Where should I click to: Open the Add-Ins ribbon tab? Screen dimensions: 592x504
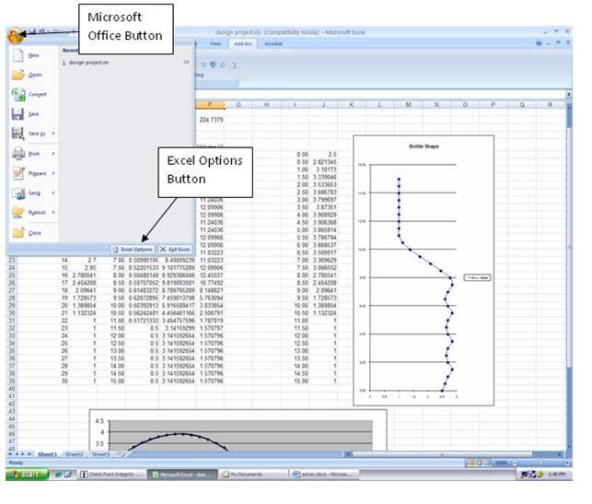(x=243, y=44)
